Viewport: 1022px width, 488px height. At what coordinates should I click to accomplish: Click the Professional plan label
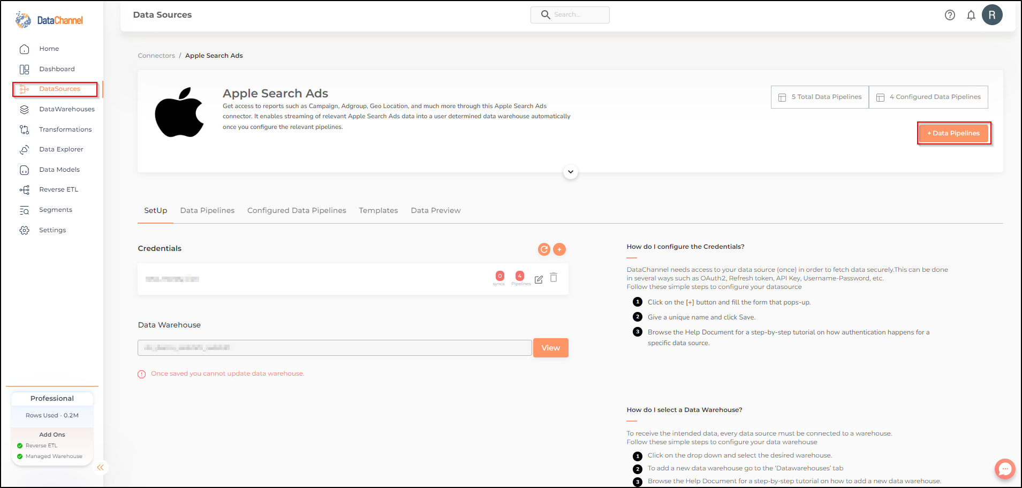(52, 399)
